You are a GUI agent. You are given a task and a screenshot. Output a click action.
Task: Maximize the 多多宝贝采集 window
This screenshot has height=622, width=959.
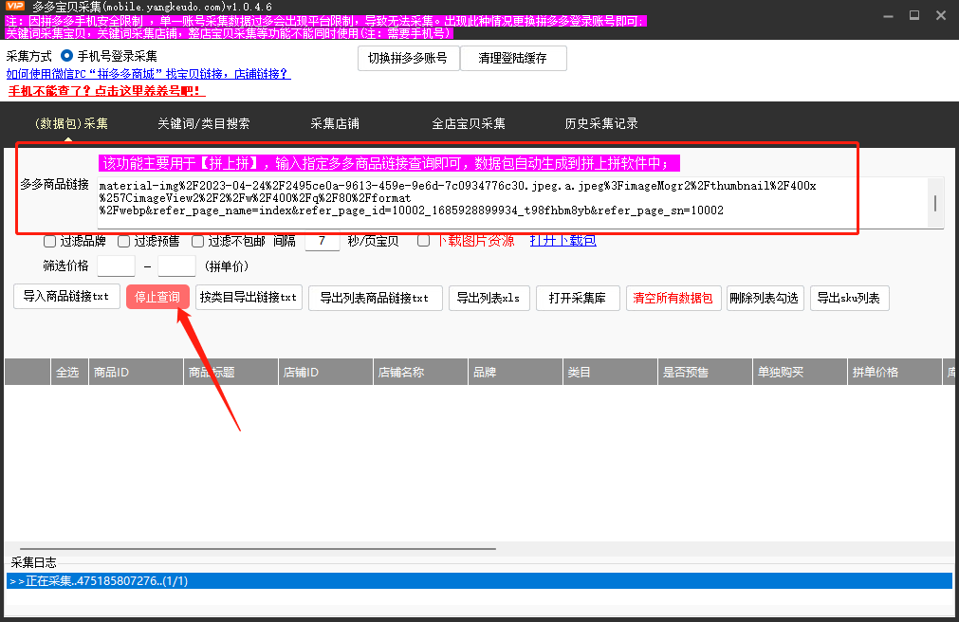[914, 16]
